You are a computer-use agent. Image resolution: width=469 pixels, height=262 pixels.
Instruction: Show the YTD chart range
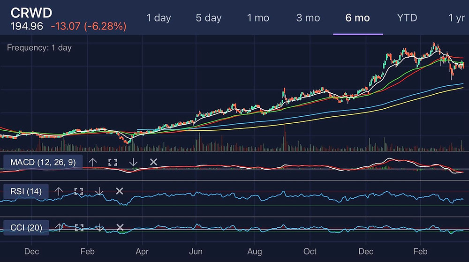407,18
